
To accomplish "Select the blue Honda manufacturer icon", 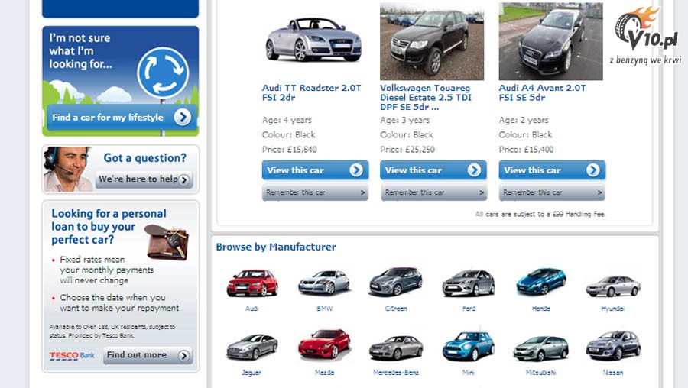I will click(x=541, y=281).
